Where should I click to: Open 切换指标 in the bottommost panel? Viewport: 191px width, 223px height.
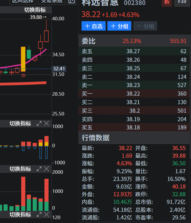[x=20, y=215]
